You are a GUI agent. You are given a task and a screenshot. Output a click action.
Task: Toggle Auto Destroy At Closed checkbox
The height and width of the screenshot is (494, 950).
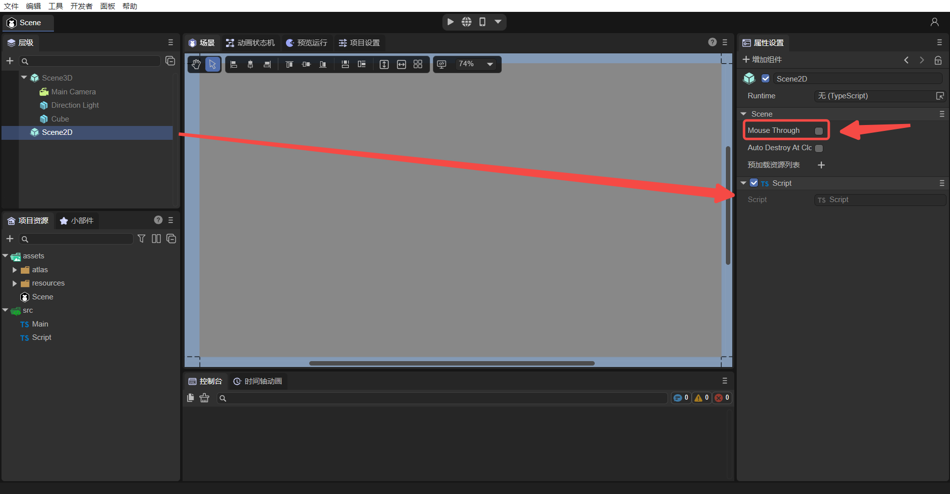click(x=819, y=148)
